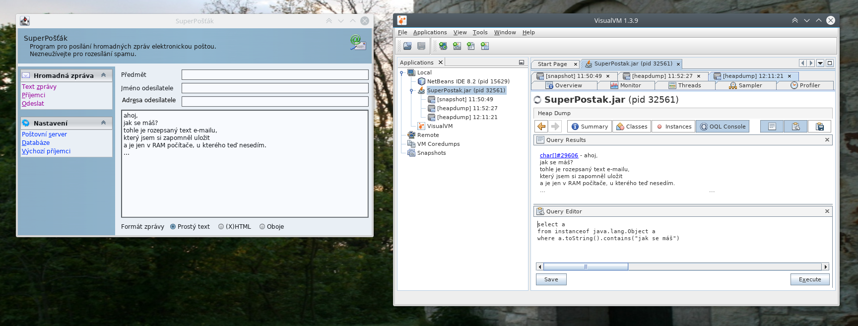The image size is (858, 326).
Task: Close the [snapshot] 11:50:49 tab
Action: click(608, 76)
